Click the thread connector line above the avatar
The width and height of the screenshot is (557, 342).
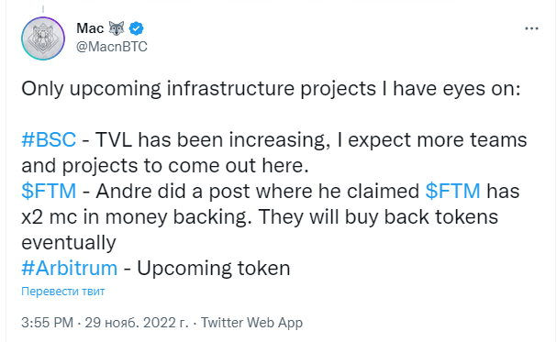point(43,9)
